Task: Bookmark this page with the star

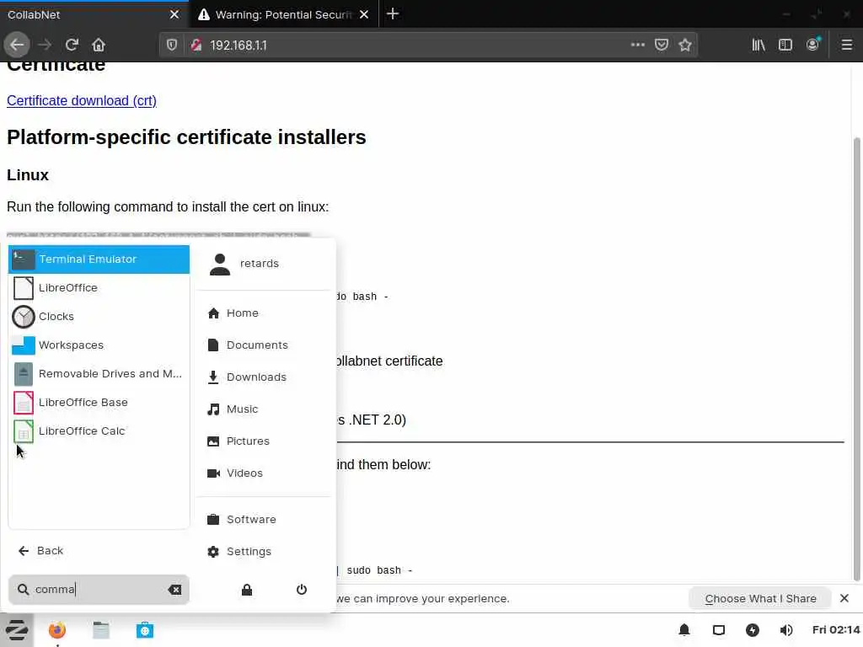Action: tap(685, 45)
